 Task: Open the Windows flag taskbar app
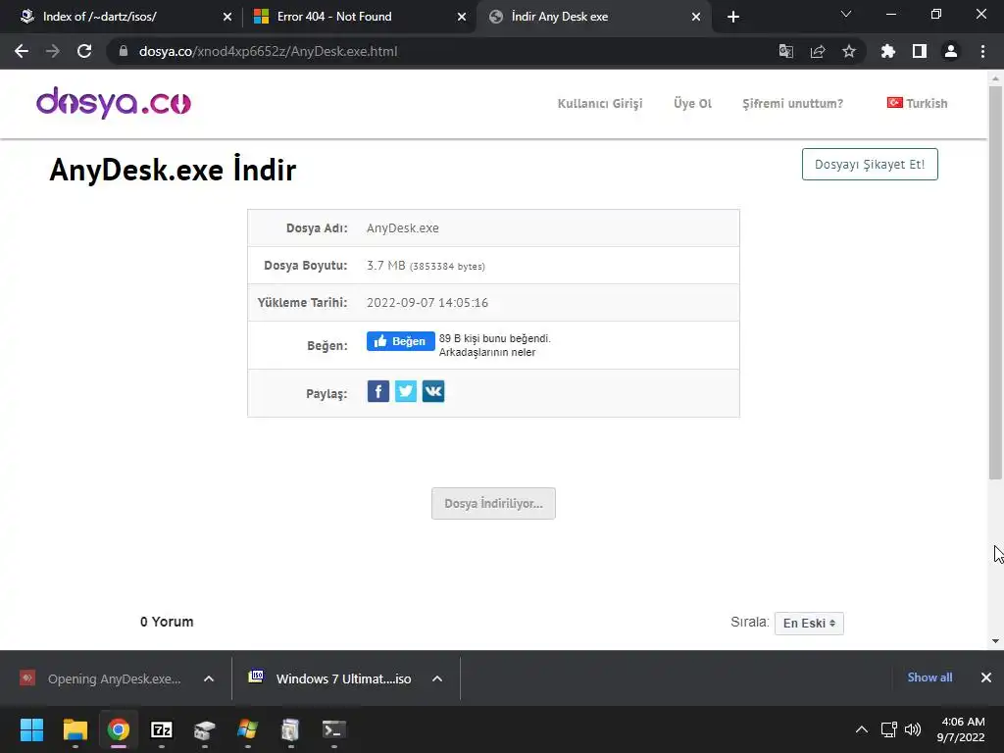pyautogui.click(x=247, y=729)
